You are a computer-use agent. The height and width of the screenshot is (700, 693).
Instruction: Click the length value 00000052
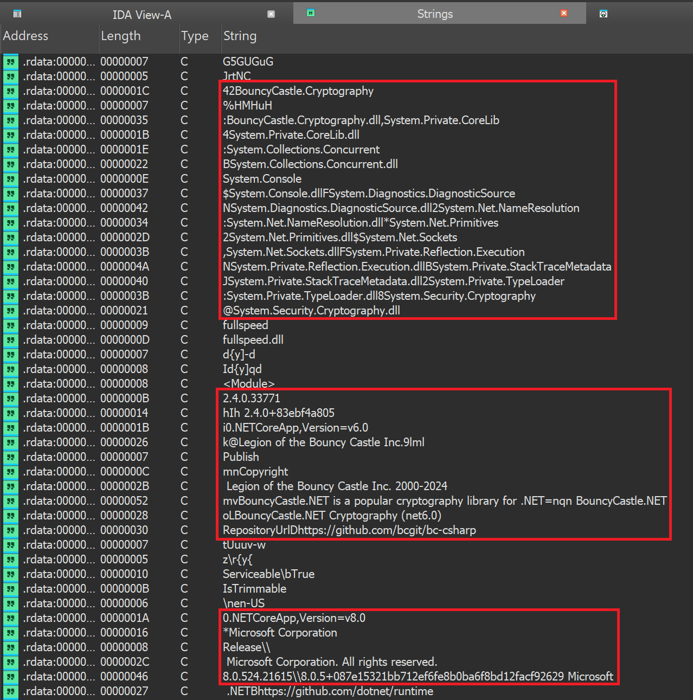tap(124, 501)
